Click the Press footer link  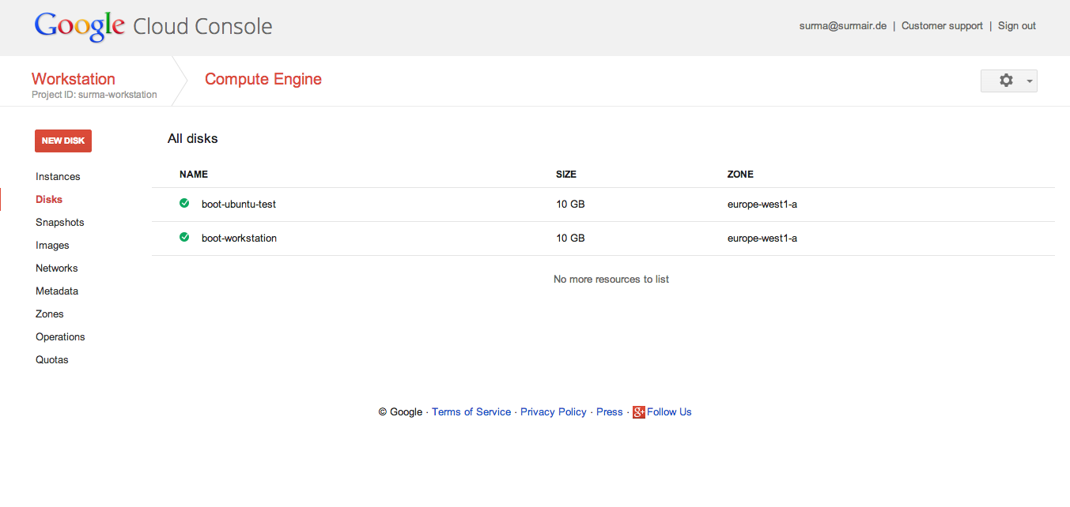click(610, 412)
